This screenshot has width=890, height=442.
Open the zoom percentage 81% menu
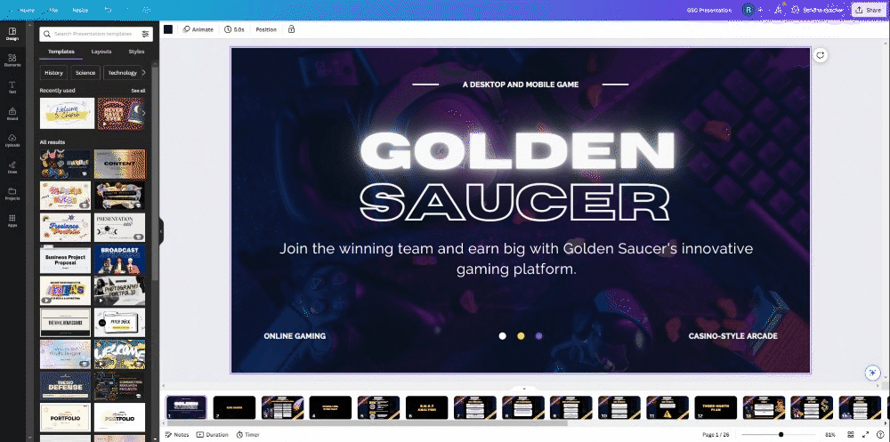pos(830,435)
